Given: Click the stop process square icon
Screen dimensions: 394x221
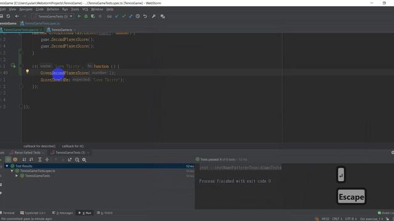Looking at the screenshot, I should coord(100,17).
